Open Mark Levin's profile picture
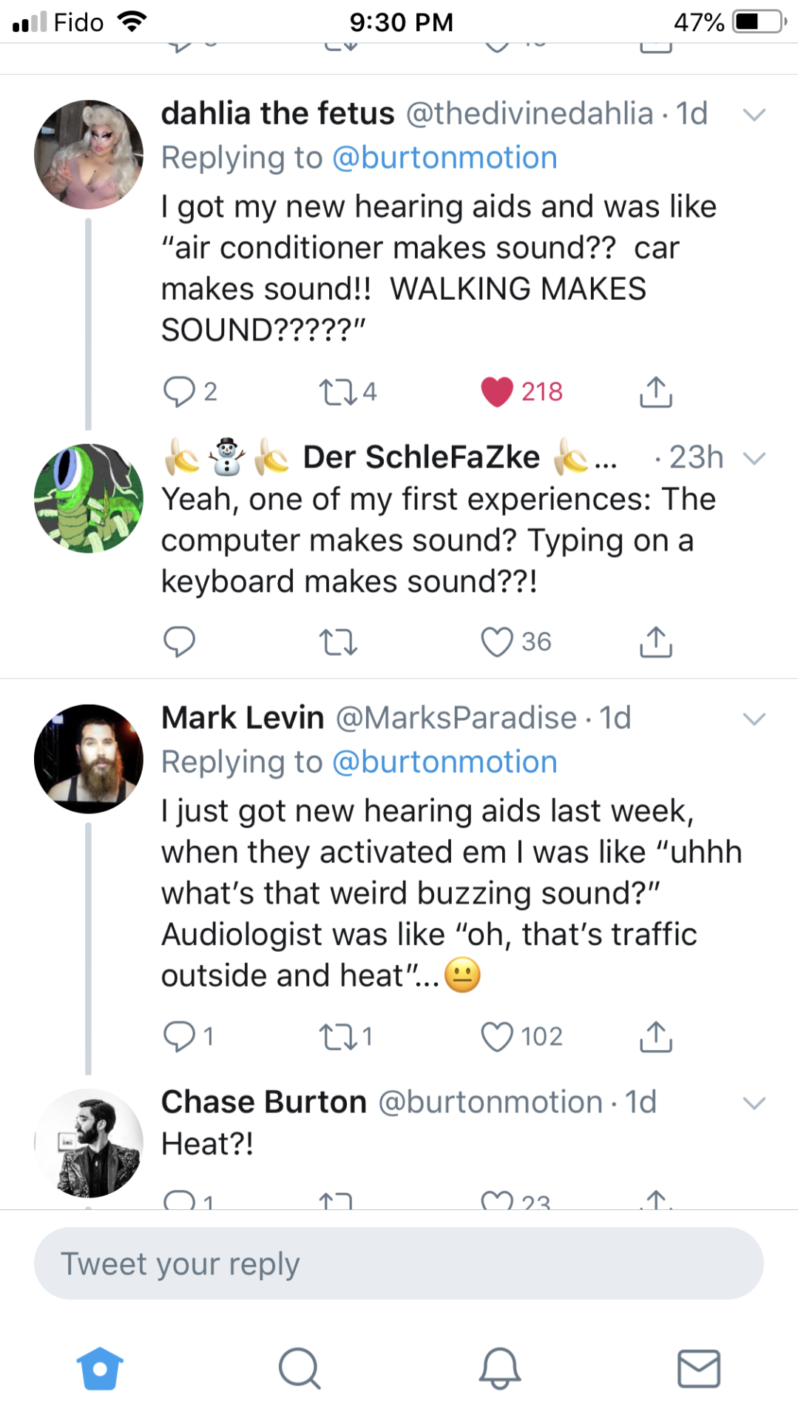The height and width of the screenshot is (1421, 798). pyautogui.click(x=89, y=759)
